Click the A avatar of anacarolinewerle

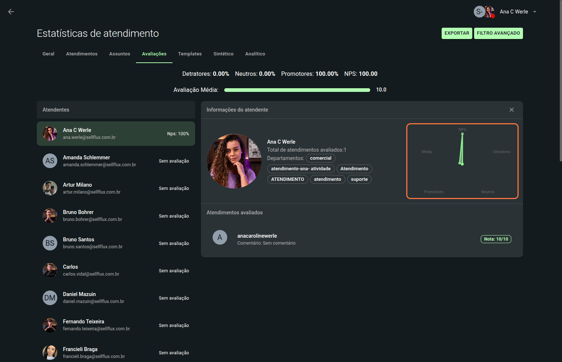click(220, 237)
